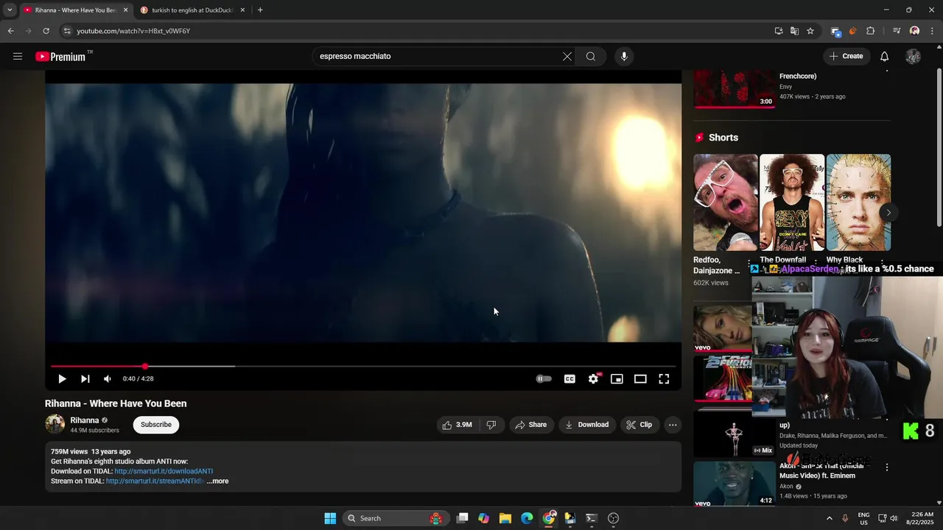Open options for the Akon video
The height and width of the screenshot is (530, 943).
point(887,467)
